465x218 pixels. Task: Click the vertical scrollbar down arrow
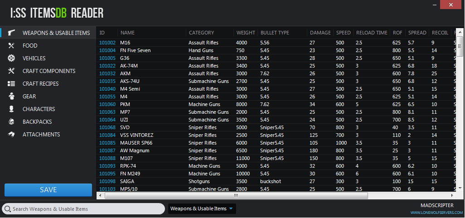(460, 189)
